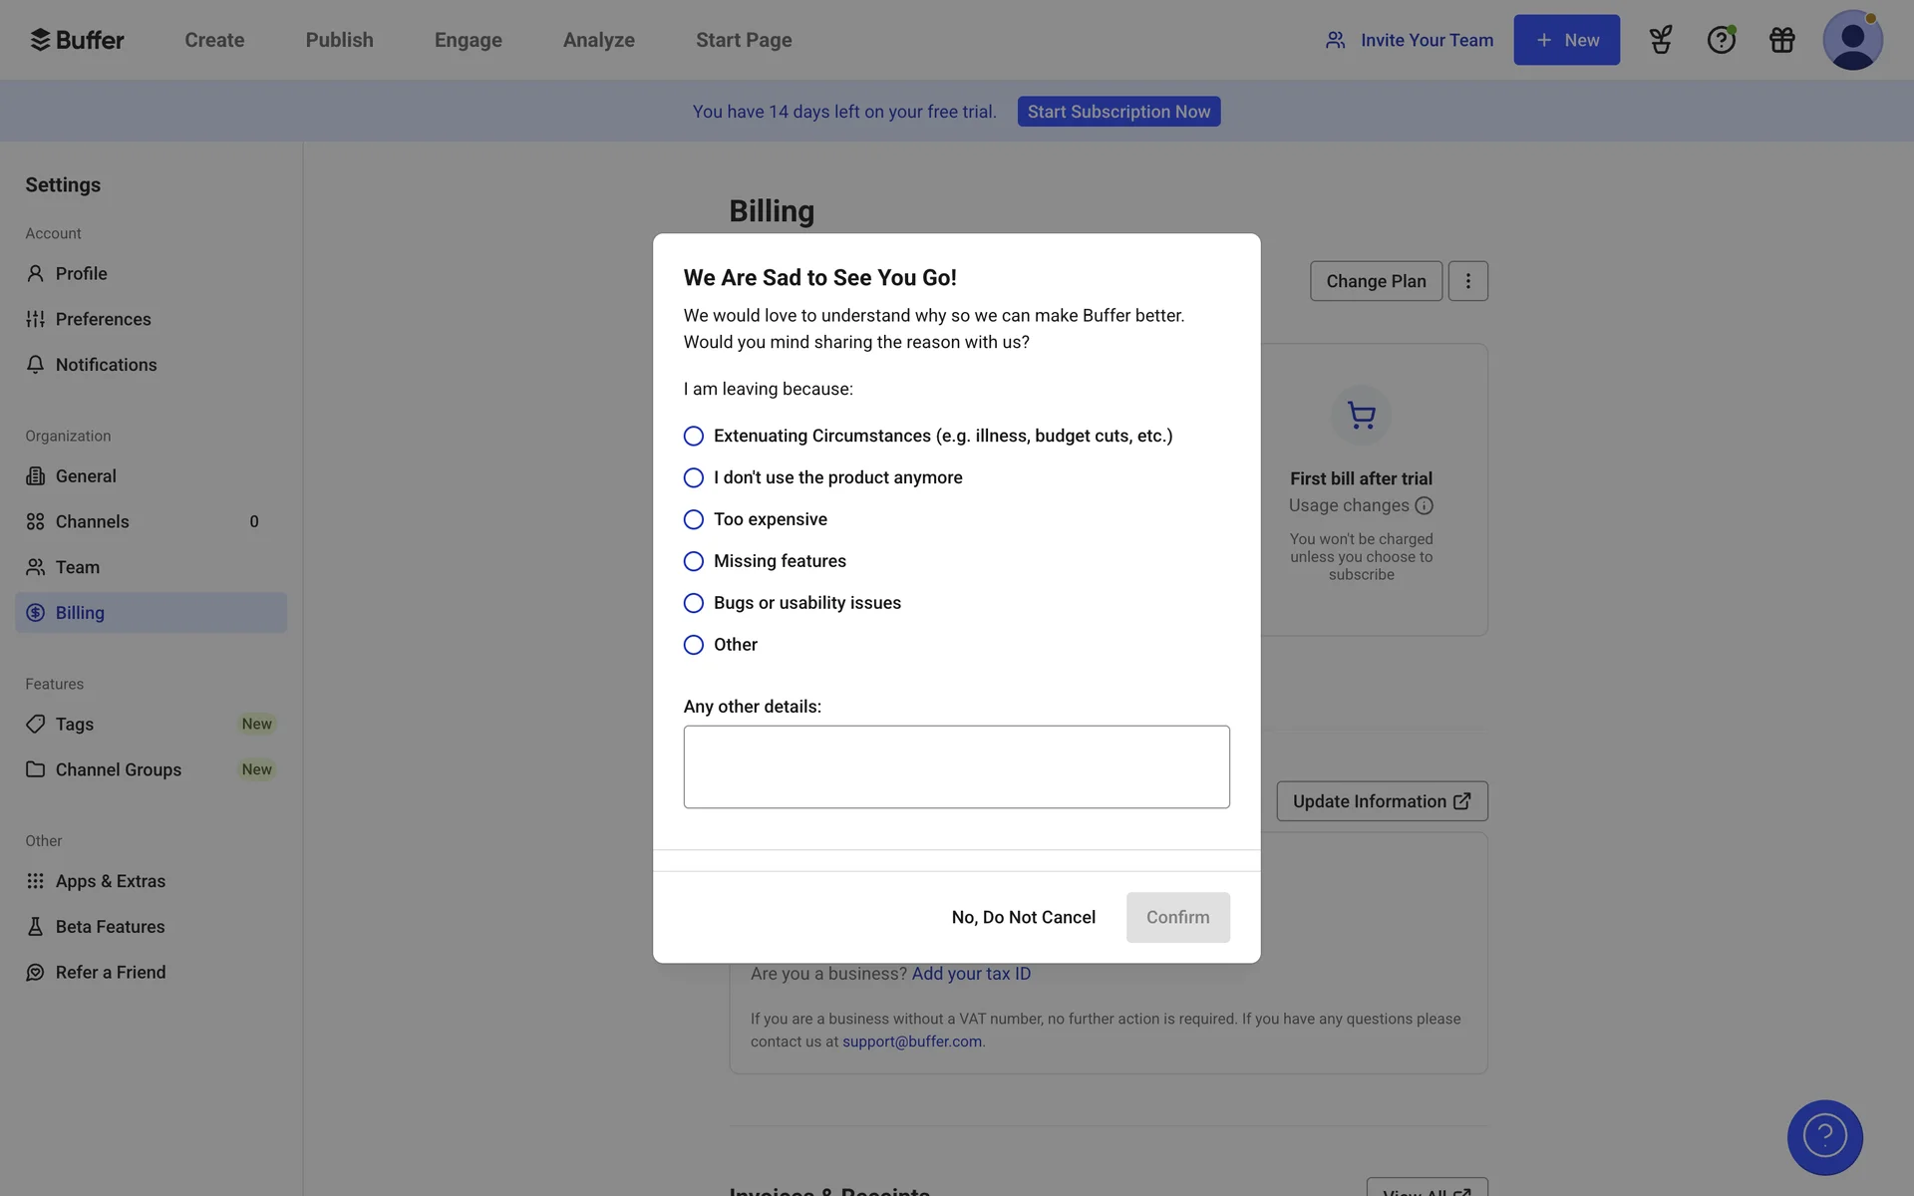
Task: Select the 'Too expensive' radio option
Action: click(694, 519)
